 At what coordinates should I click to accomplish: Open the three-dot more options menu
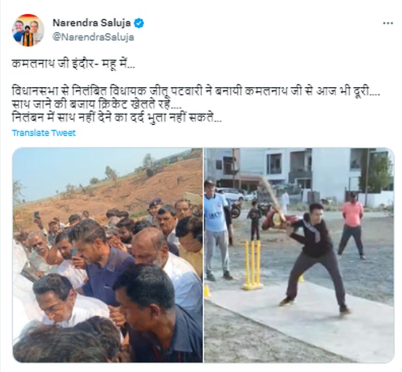pyautogui.click(x=388, y=24)
